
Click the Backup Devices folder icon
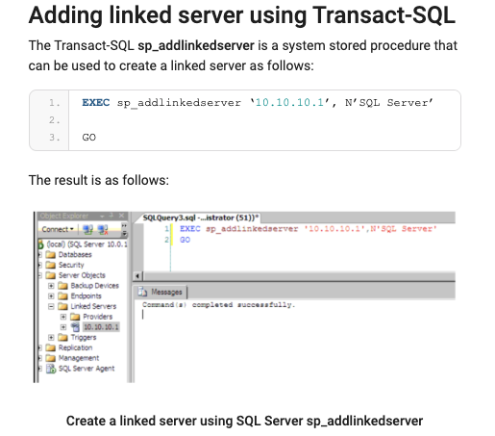(62, 286)
